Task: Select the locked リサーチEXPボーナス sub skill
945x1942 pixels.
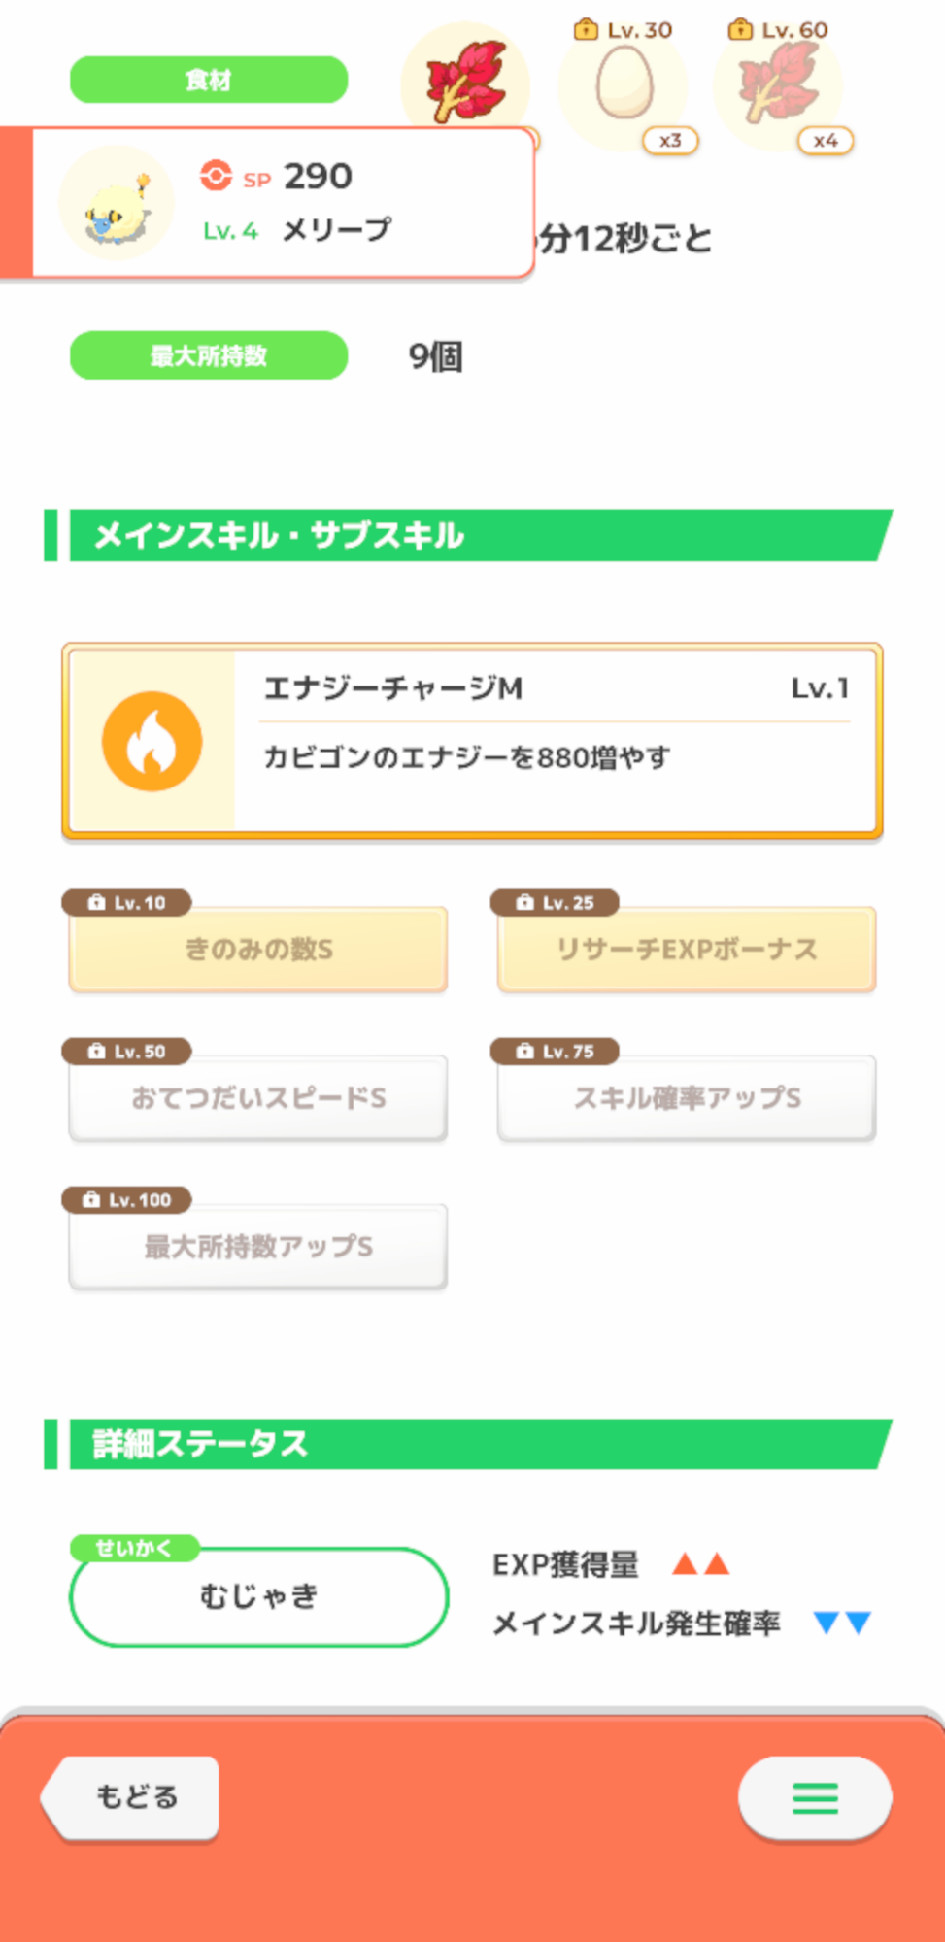Action: [687, 949]
